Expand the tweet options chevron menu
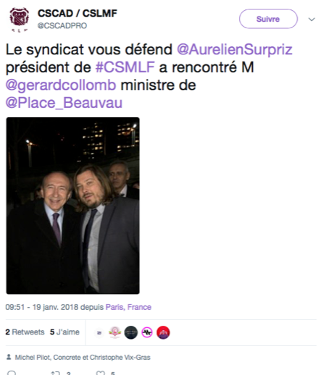The width and height of the screenshot is (321, 375). click(x=312, y=20)
